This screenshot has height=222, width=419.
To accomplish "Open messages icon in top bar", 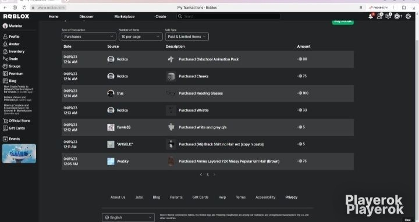I will pyautogui.click(x=389, y=16).
